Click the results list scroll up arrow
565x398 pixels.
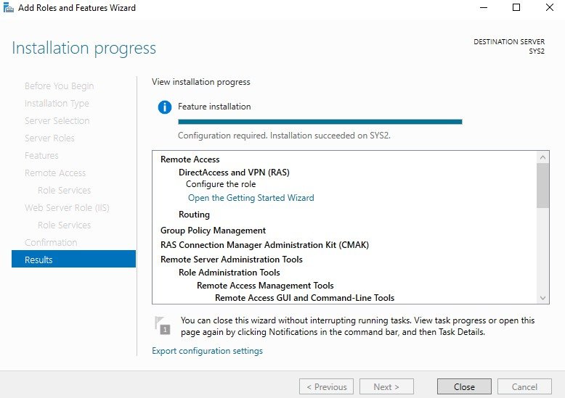542,157
